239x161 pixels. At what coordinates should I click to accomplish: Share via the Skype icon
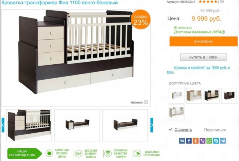pyautogui.click(x=216, y=141)
